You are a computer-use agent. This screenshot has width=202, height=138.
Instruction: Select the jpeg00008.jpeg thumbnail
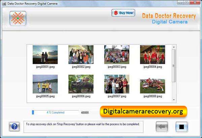pos(153,85)
